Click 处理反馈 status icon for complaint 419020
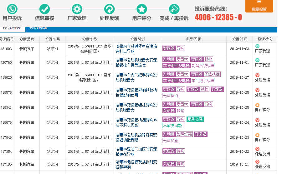 coord(257,75)
